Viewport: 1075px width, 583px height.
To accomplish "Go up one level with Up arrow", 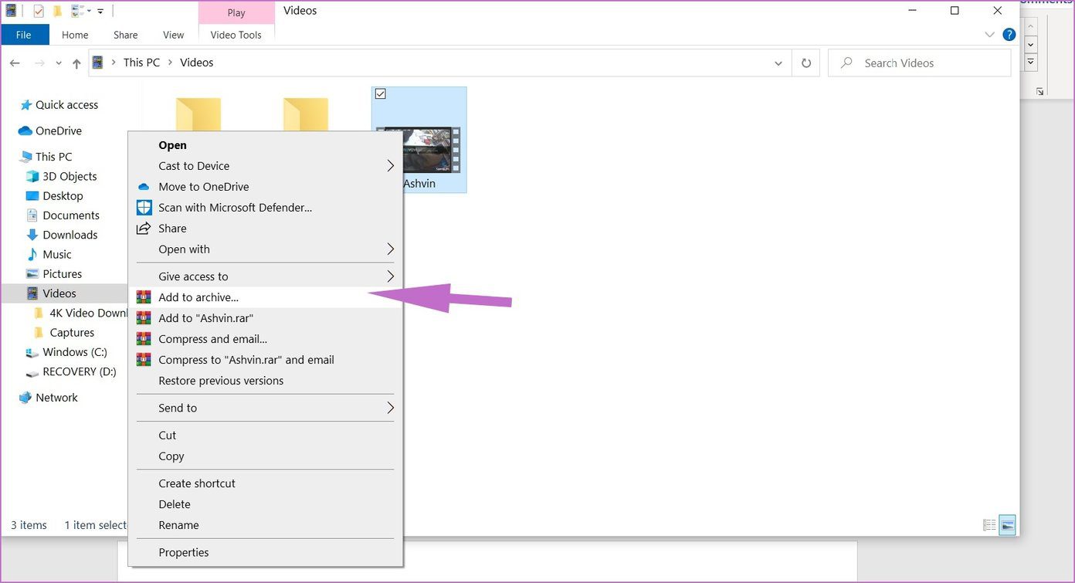I will (76, 64).
